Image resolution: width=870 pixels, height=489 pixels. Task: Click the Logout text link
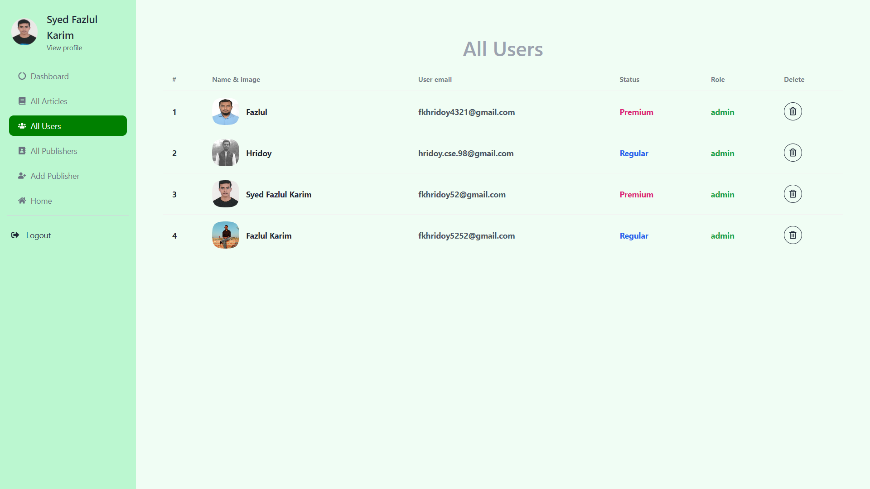[39, 235]
